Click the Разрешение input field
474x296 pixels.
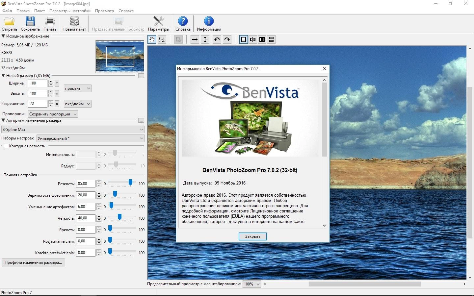38,104
